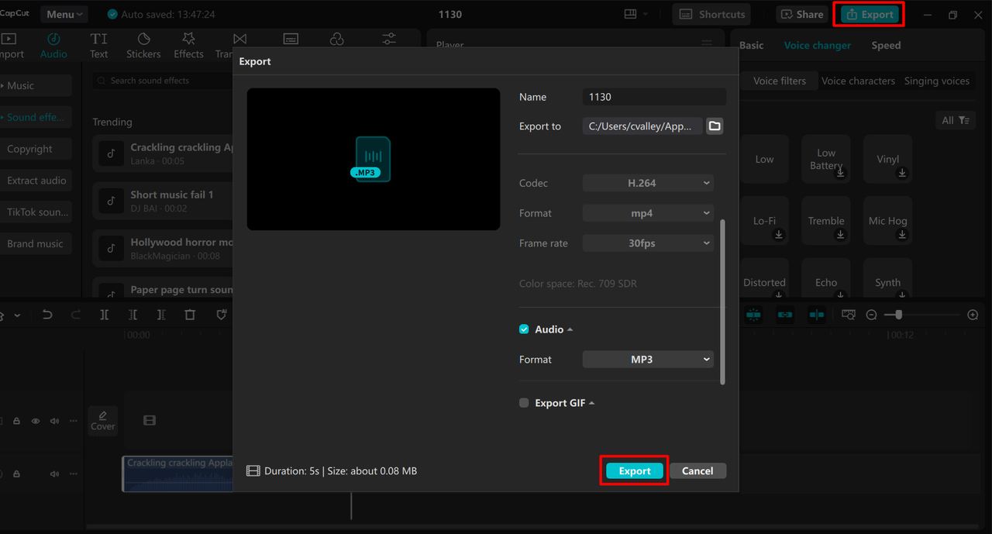Open the Effects tab
Viewport: 992px width, 534px height.
click(x=188, y=46)
